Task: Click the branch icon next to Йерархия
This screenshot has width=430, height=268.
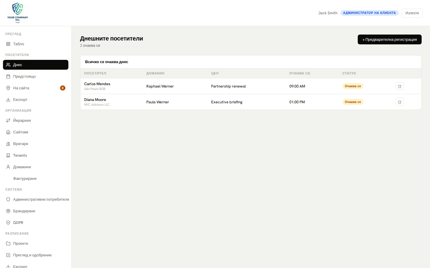Action: (x=8, y=121)
